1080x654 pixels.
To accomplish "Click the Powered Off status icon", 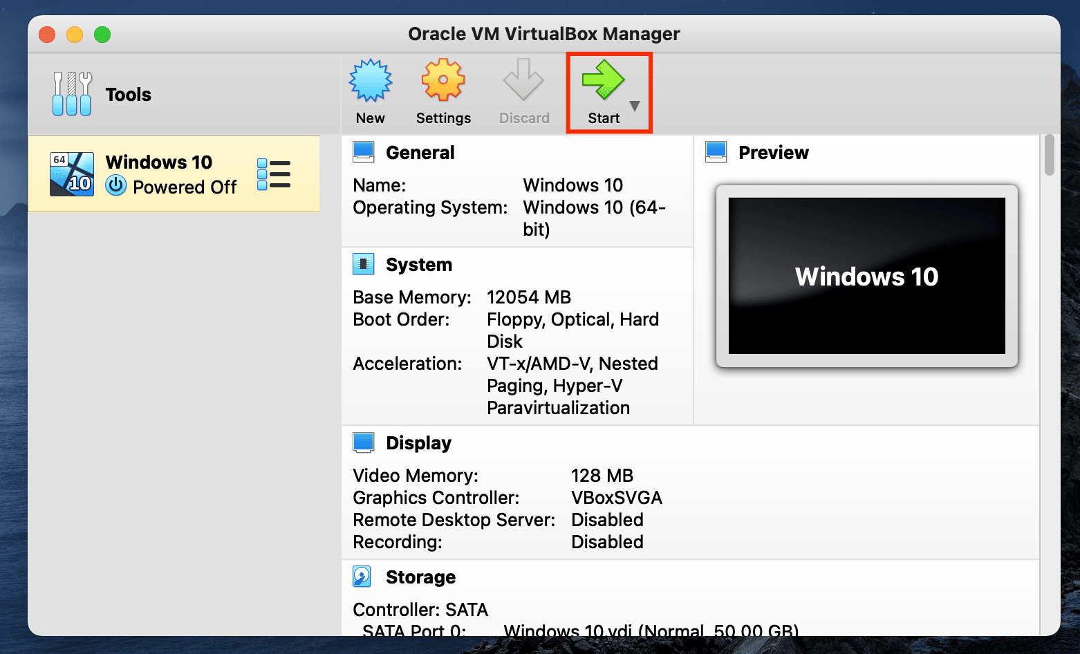I will pos(115,186).
